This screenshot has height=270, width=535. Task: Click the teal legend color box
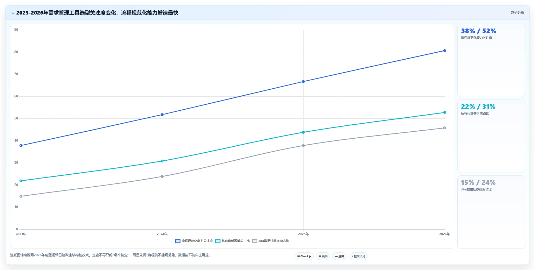[x=218, y=241]
